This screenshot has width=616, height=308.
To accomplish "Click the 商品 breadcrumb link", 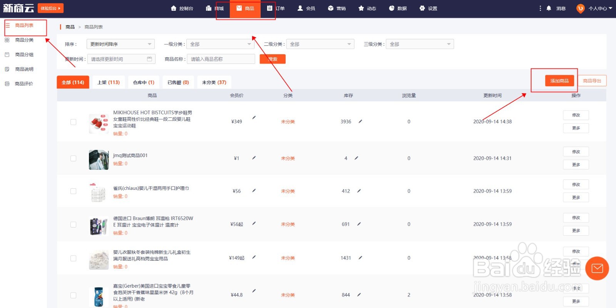I will pyautogui.click(x=70, y=27).
